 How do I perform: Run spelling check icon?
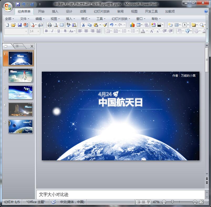point(68,25)
